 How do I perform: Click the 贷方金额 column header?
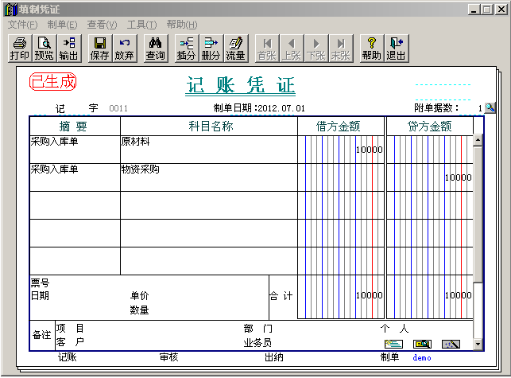click(x=429, y=126)
